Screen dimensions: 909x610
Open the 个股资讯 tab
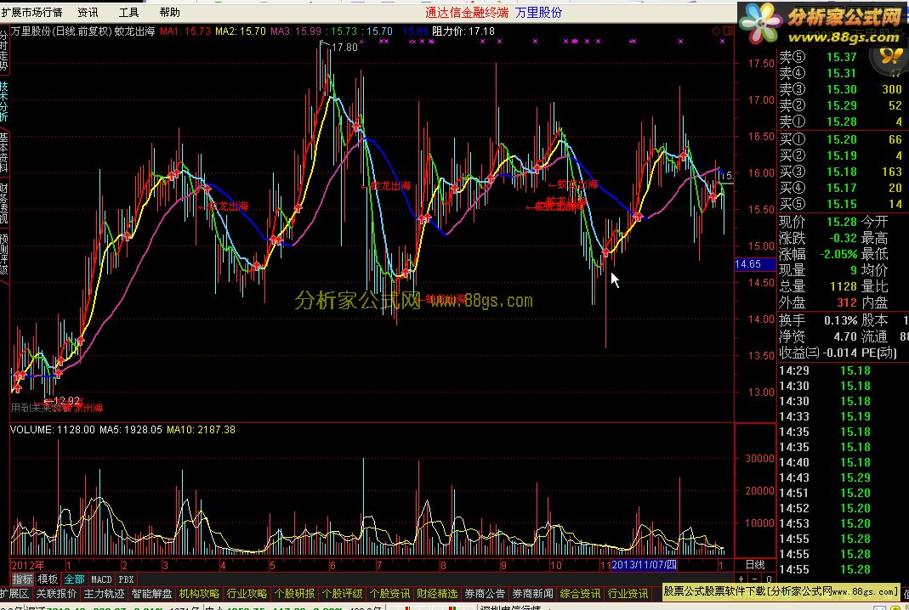tap(389, 593)
